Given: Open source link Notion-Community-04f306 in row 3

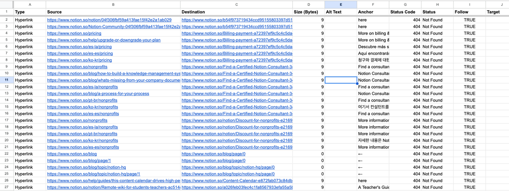Looking at the screenshot, I should coord(113,27).
